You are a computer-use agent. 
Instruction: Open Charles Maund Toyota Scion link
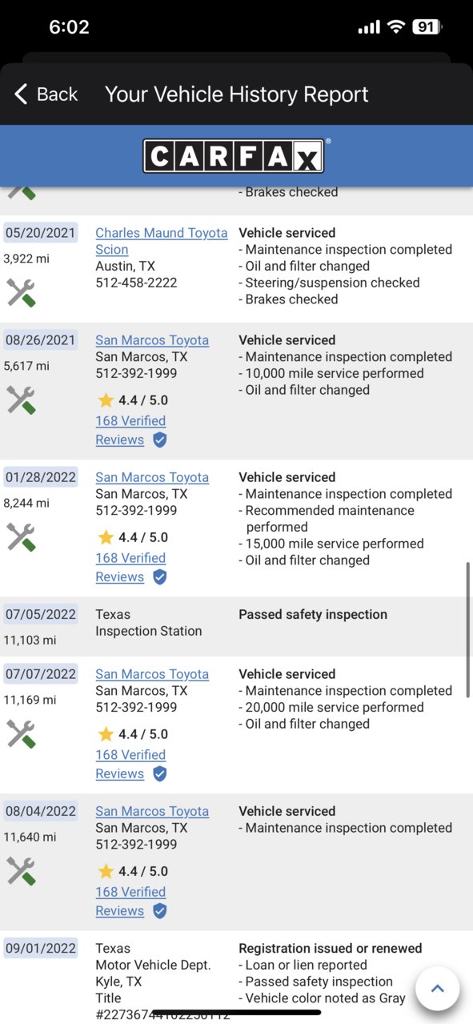click(x=161, y=241)
